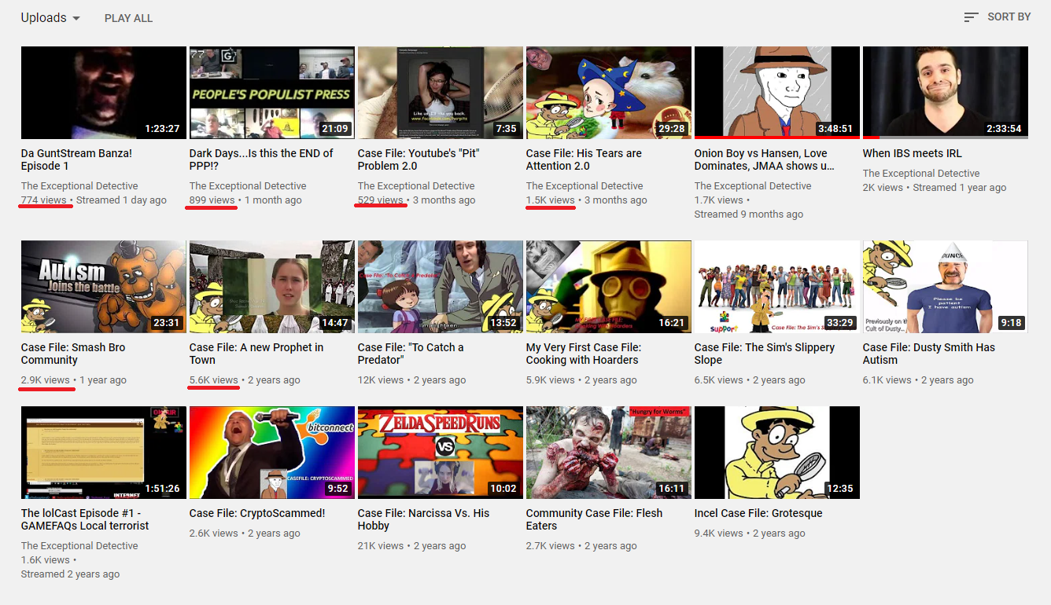1051x605 pixels.
Task: Click title 'Dark Days...Is this the END of PPP!?'
Action: click(261, 159)
